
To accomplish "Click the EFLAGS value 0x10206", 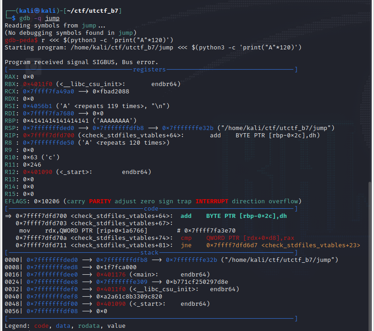I will tap(47, 201).
